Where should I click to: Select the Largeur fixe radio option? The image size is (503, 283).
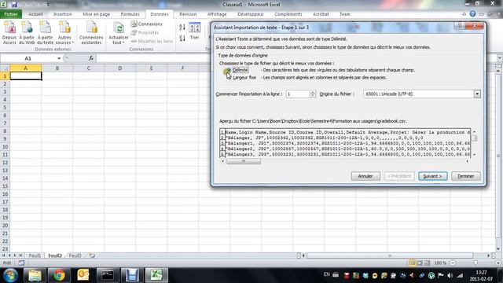[229, 78]
